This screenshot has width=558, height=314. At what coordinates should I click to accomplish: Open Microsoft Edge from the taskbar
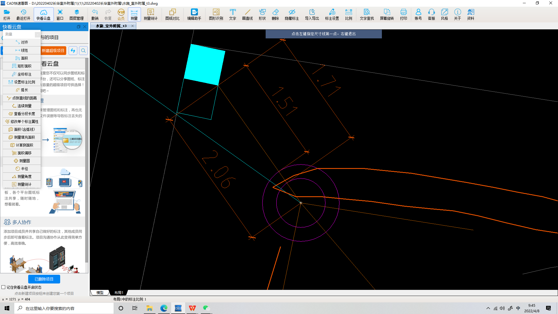164,308
